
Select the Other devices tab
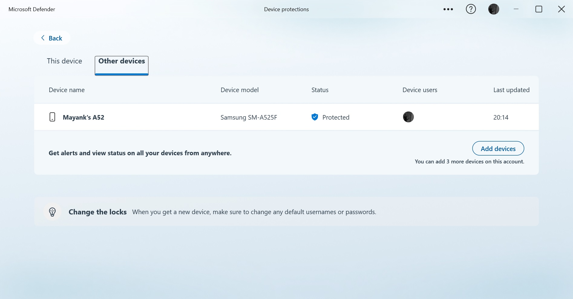tap(122, 66)
